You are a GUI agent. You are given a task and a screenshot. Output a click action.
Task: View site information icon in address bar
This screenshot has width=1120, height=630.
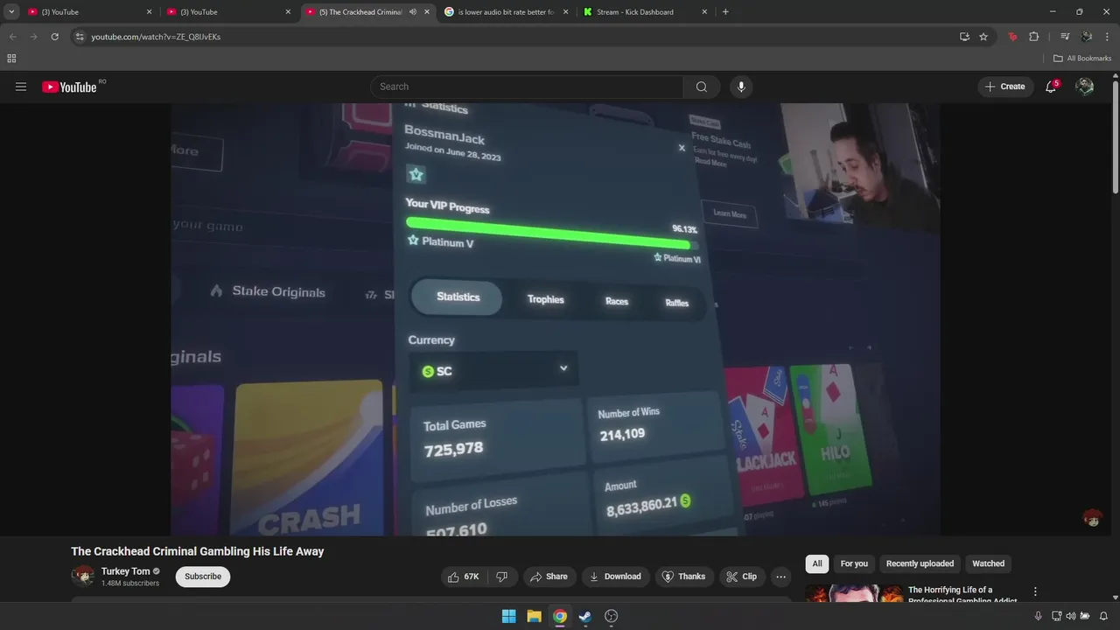[x=80, y=37]
